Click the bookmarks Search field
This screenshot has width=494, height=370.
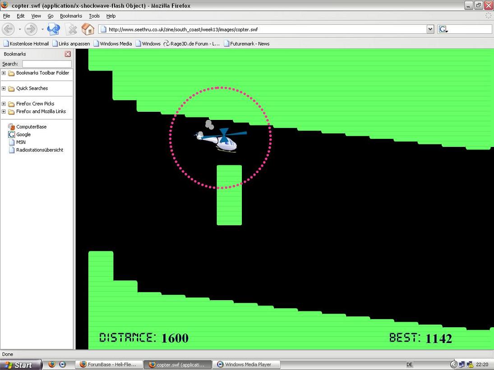(x=47, y=64)
